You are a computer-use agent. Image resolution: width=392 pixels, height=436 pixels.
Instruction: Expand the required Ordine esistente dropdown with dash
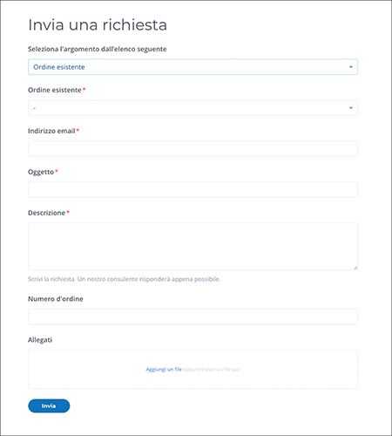coord(193,108)
